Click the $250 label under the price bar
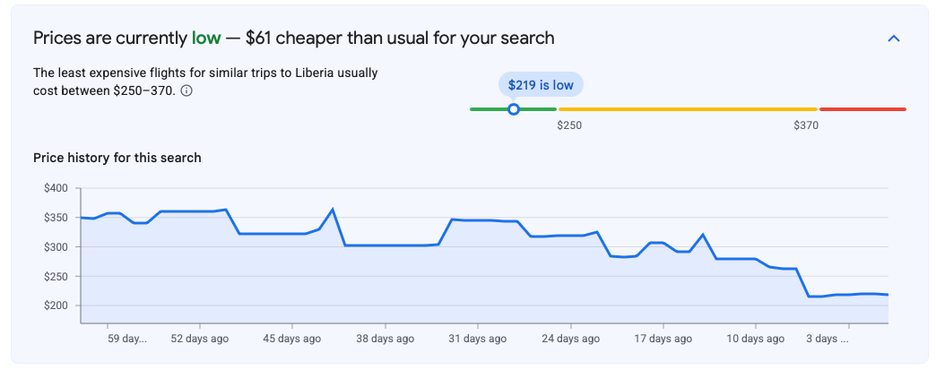 tap(569, 126)
